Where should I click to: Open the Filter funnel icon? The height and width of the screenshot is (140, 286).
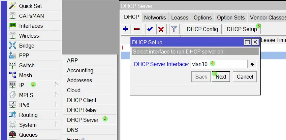[175, 29]
